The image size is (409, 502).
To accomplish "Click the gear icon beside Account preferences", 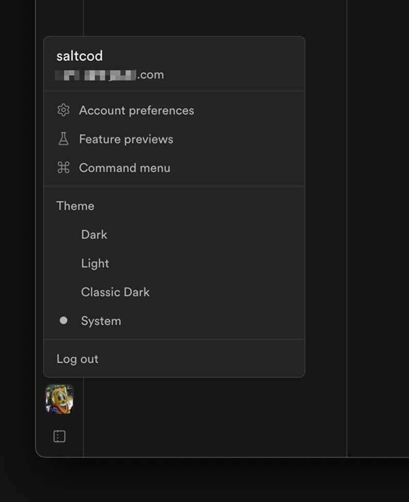I will point(63,110).
